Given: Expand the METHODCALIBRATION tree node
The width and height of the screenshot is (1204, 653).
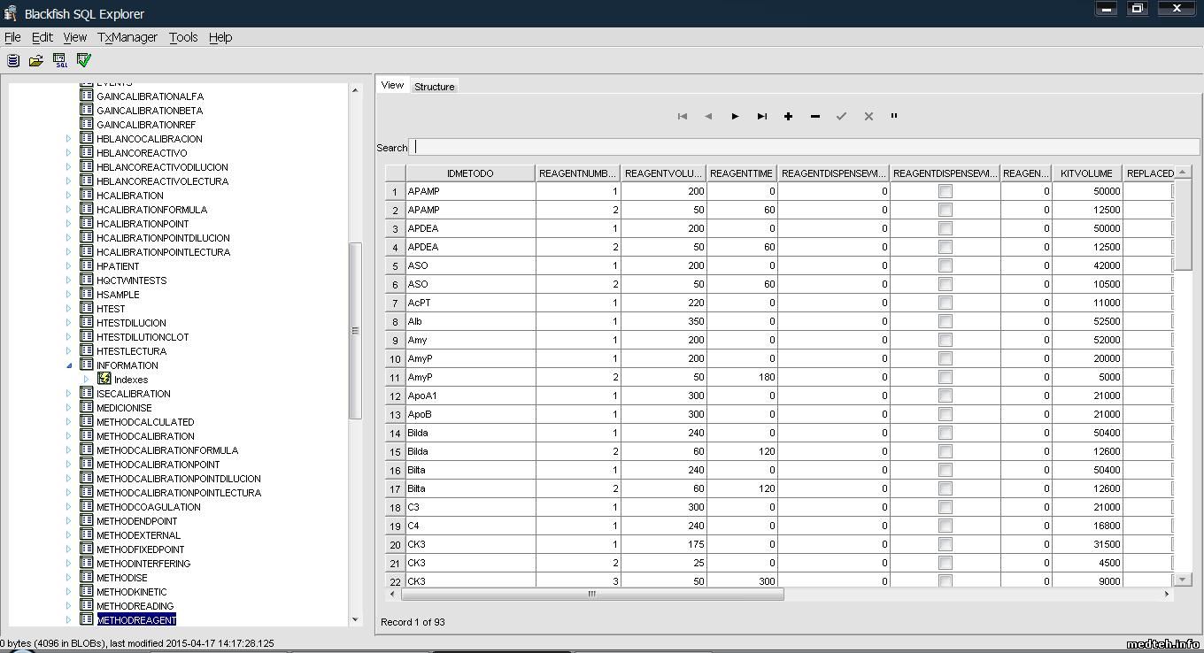Looking at the screenshot, I should point(69,436).
